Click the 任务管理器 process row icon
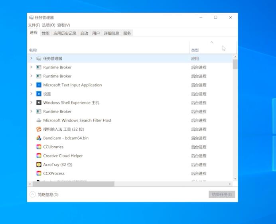 coord(39,59)
